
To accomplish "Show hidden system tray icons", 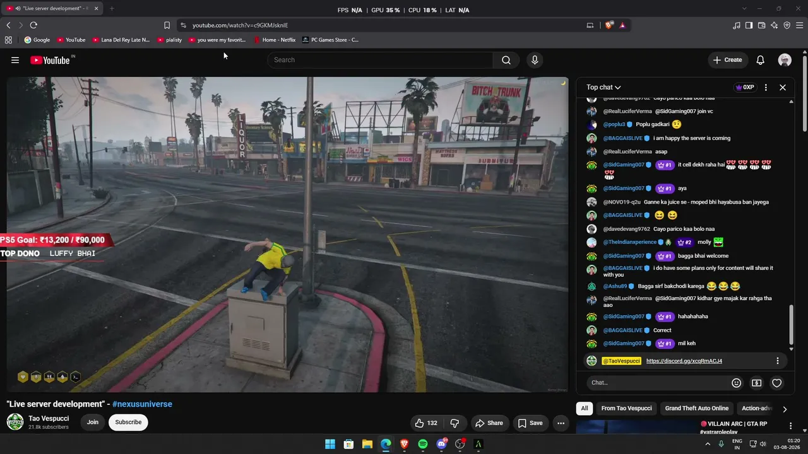I will click(708, 444).
